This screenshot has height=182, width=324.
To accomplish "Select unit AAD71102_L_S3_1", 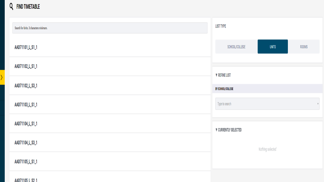I will coord(110,86).
